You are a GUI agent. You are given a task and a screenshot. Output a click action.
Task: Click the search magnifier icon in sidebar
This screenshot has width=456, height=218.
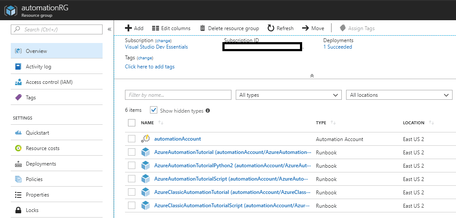[x=17, y=29]
